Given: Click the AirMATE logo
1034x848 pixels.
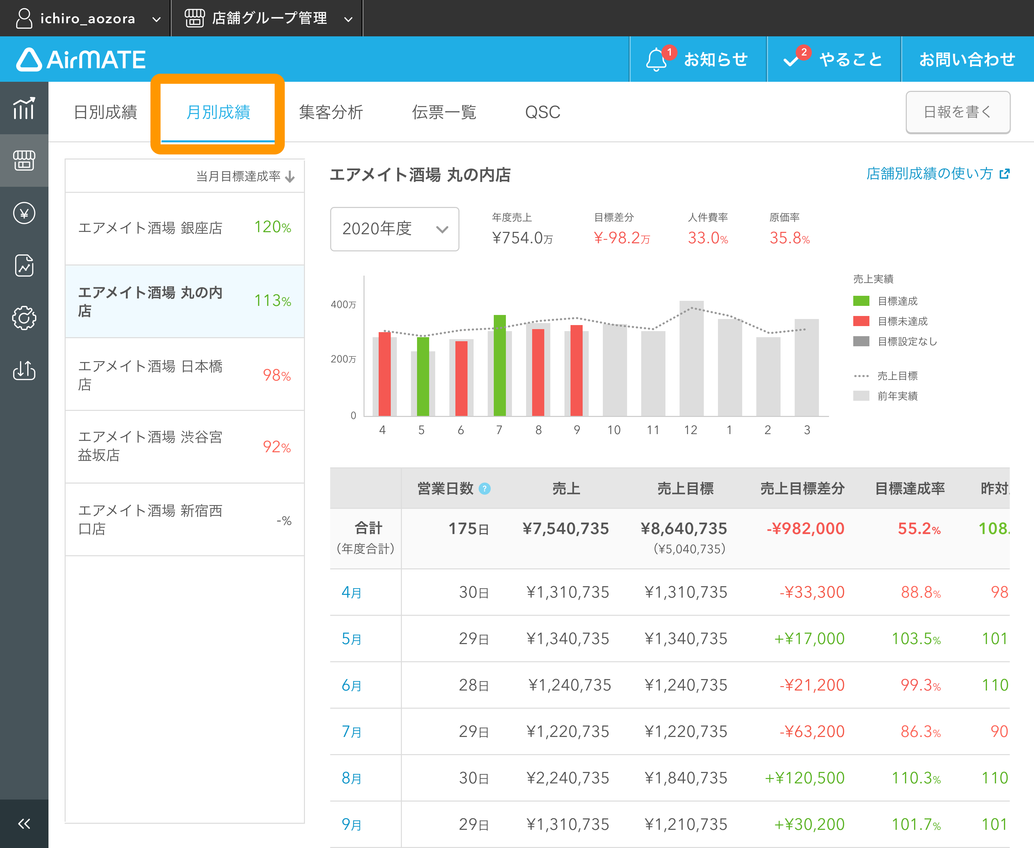Looking at the screenshot, I should [81, 60].
